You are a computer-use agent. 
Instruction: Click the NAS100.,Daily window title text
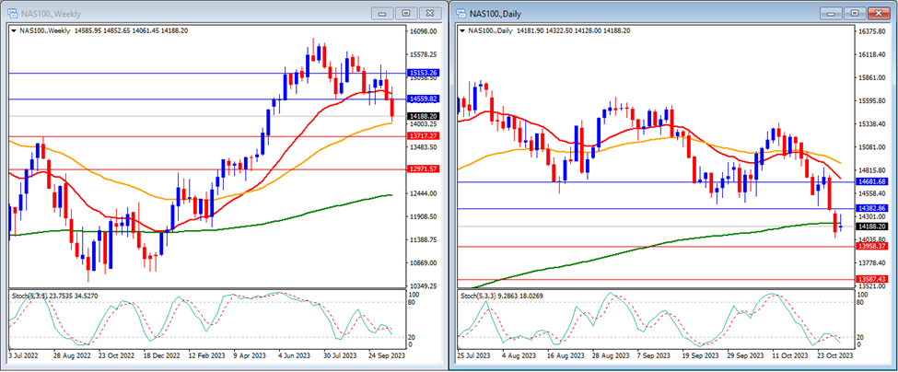coord(496,13)
